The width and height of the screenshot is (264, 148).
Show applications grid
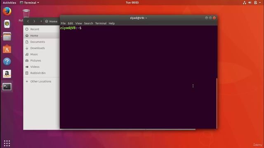7,143
